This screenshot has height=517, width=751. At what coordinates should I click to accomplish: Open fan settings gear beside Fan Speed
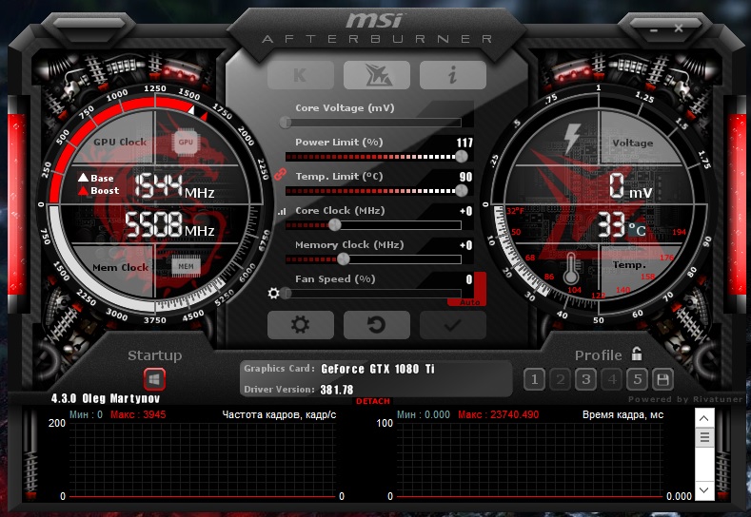(x=273, y=293)
